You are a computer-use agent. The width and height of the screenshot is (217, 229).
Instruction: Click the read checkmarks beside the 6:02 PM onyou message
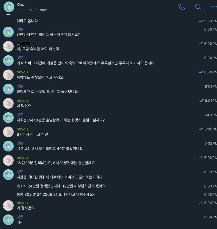point(201,129)
